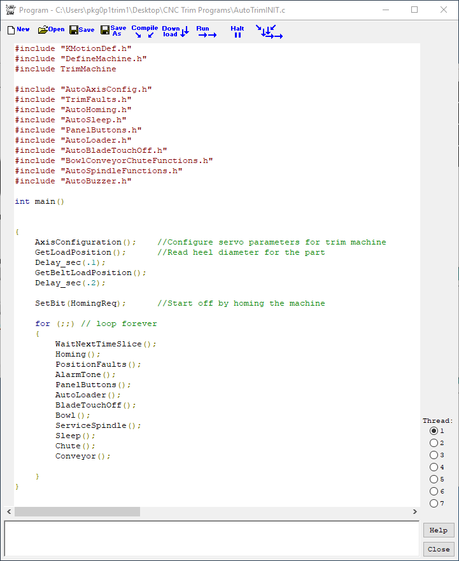
Task: Click the Close button at bottom right
Action: [439, 549]
